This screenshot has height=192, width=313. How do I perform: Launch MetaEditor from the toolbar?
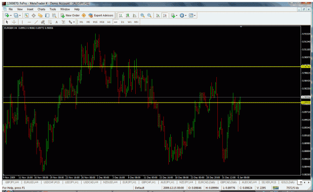[x=84, y=15]
